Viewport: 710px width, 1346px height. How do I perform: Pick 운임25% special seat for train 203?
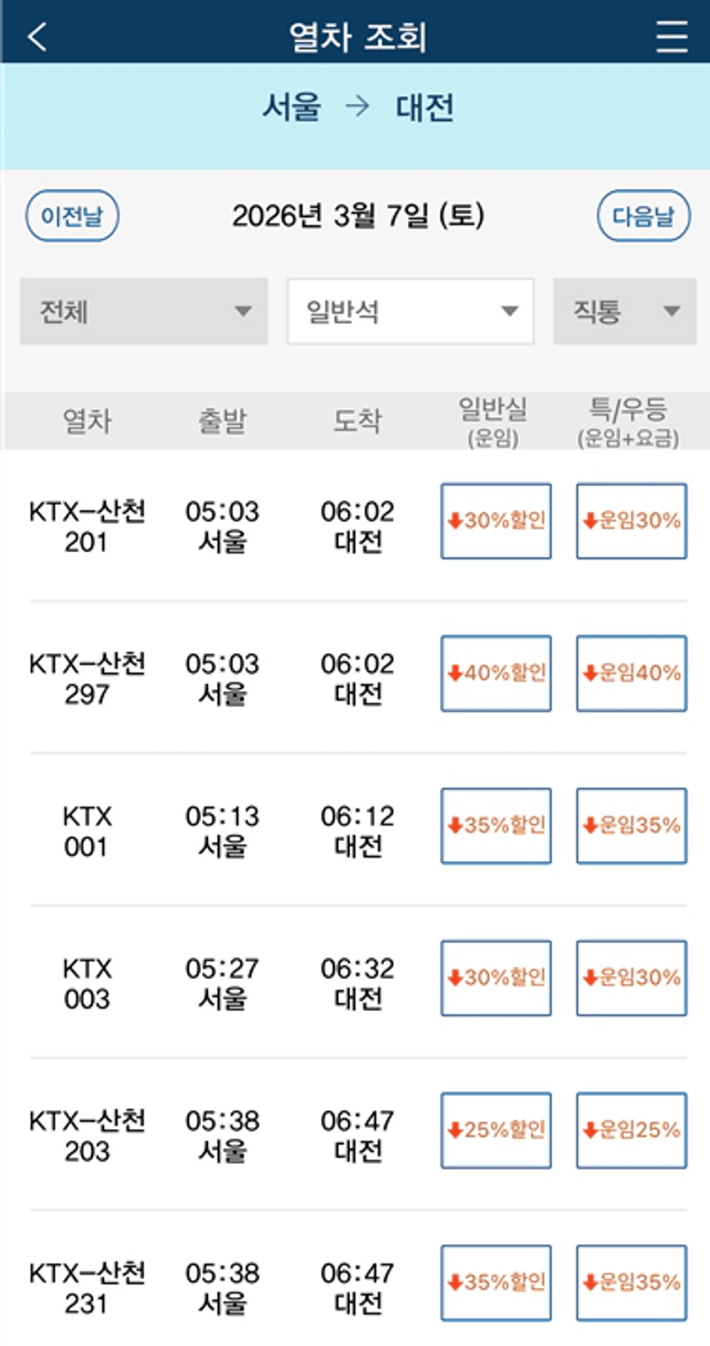[631, 1130]
